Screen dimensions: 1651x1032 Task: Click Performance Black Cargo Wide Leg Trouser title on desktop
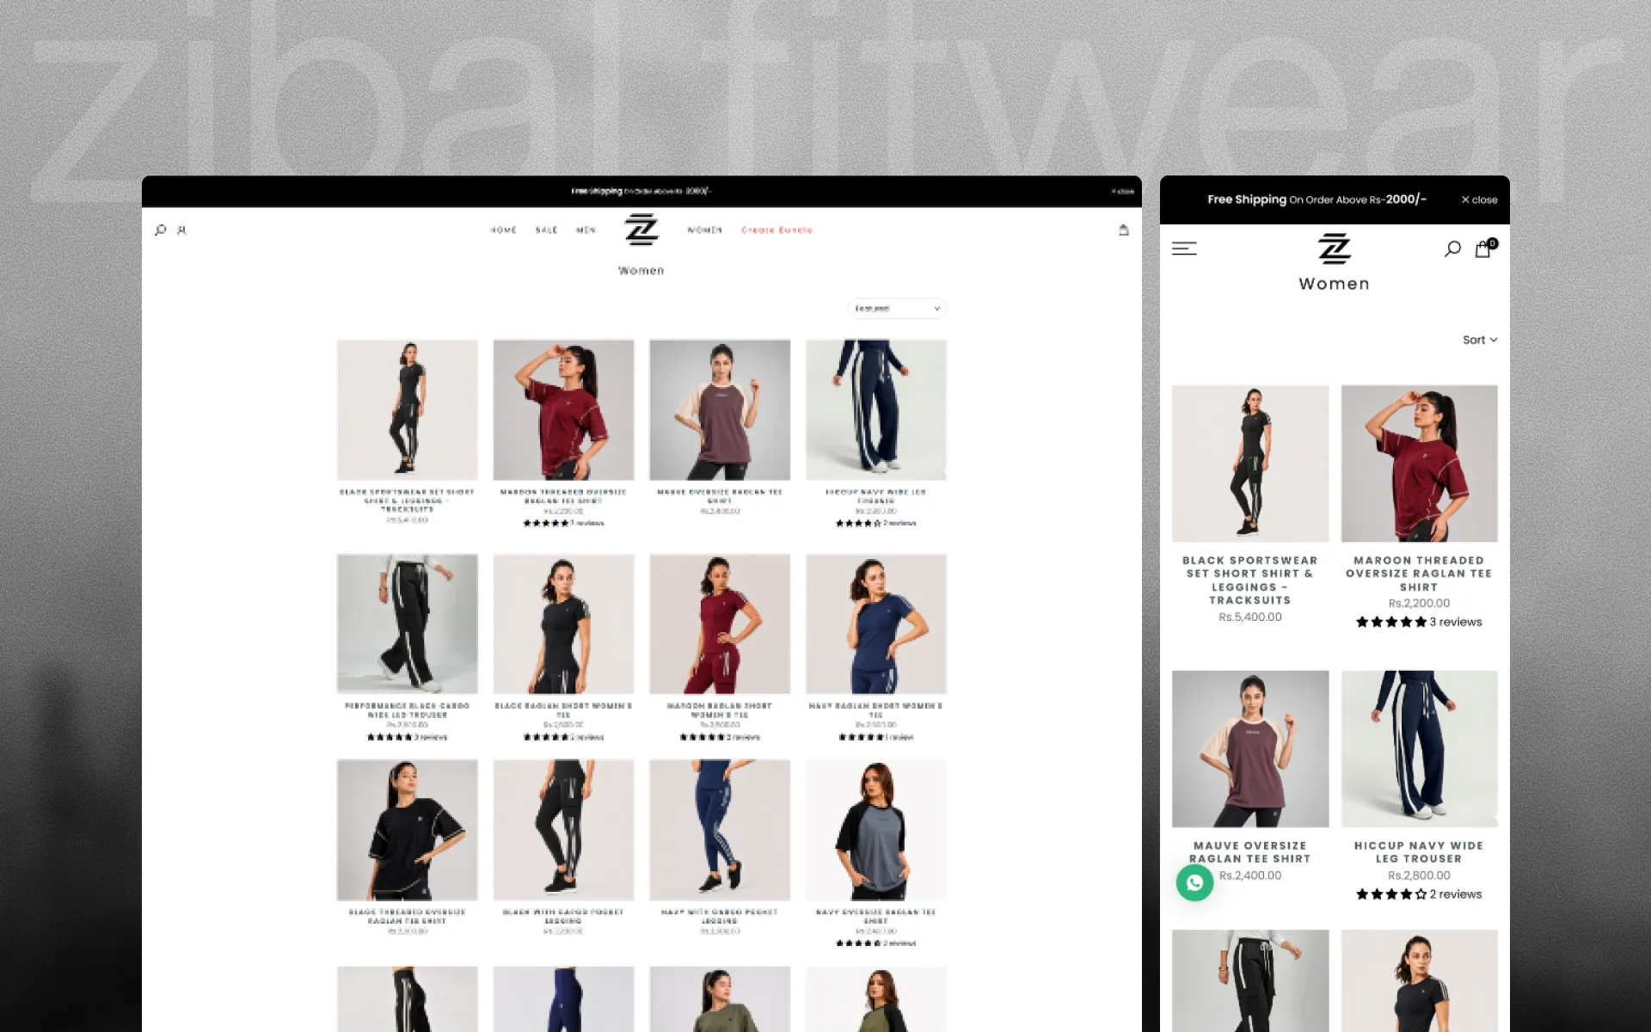(408, 710)
